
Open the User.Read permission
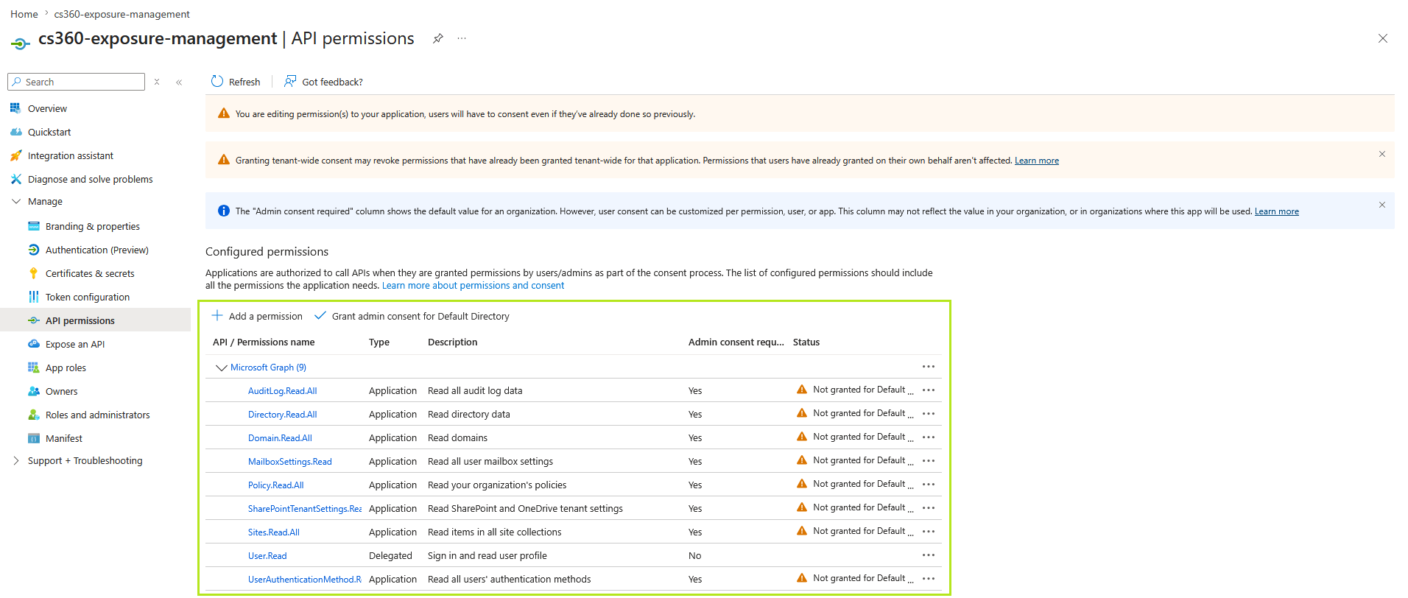pos(267,556)
